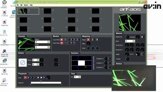Screen dimensions: 163x92
Task: Select the X Copy Mode icon
Action: [71, 40]
